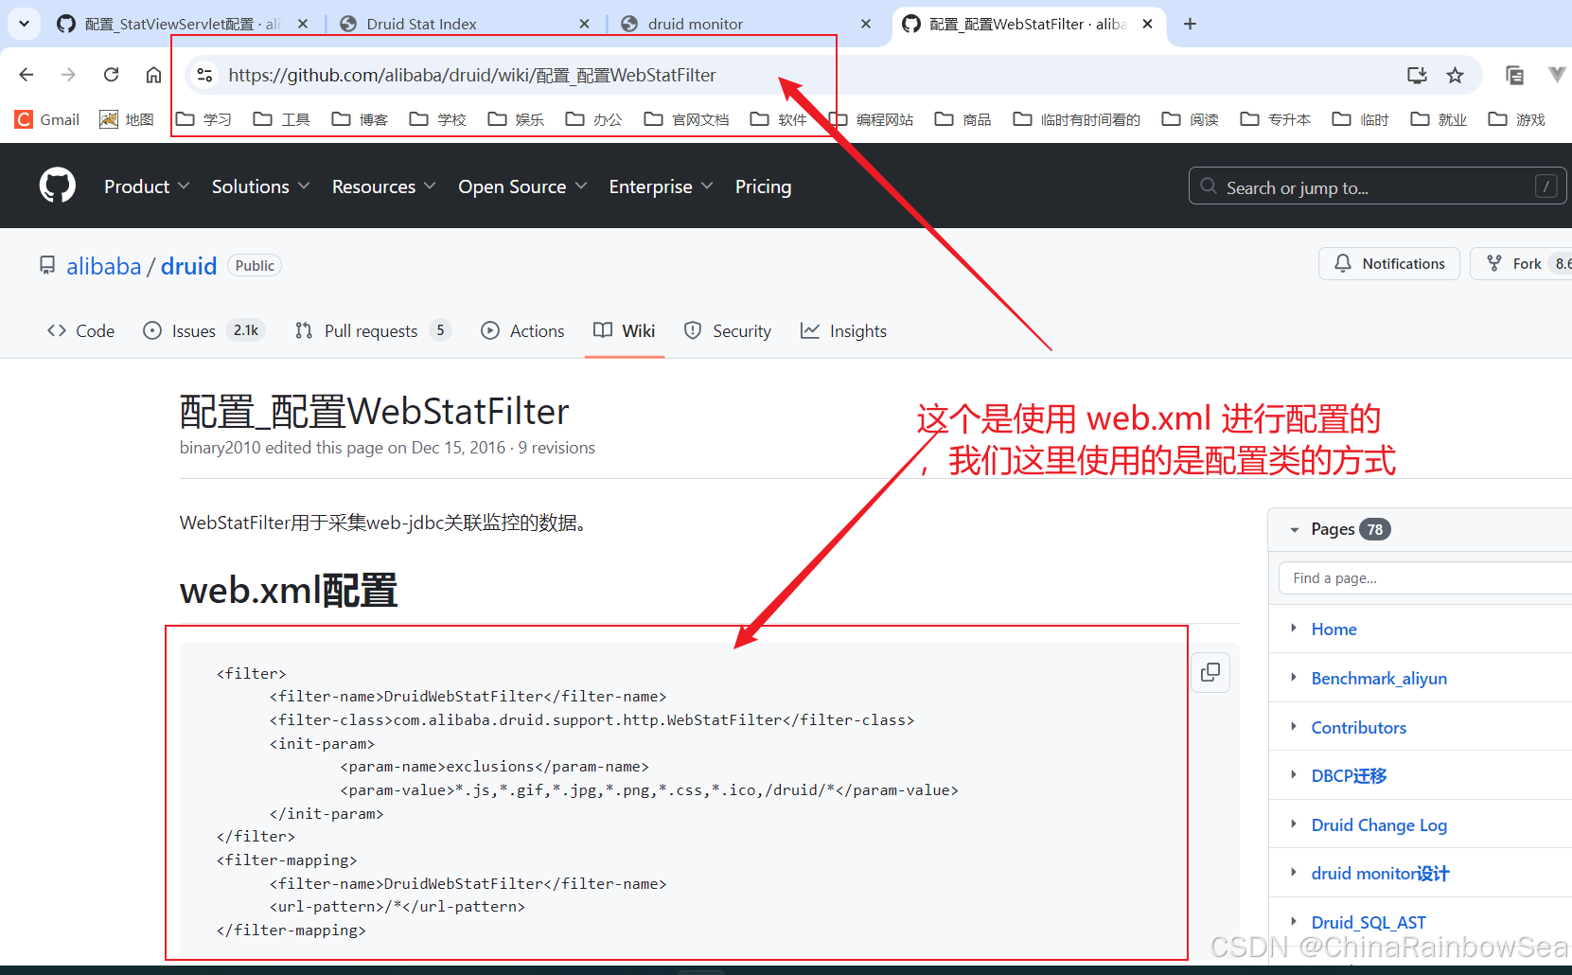Image resolution: width=1572 pixels, height=975 pixels.
Task: Switch to the repository Security tab
Action: point(727,330)
